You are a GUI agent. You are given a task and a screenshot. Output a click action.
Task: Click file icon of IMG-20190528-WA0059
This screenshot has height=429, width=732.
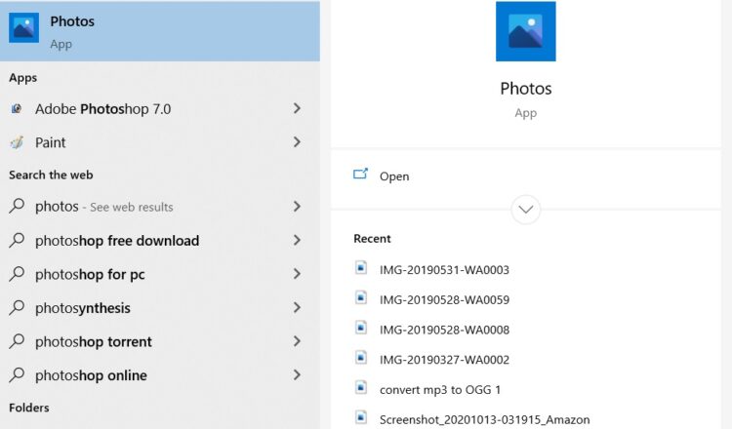point(361,297)
